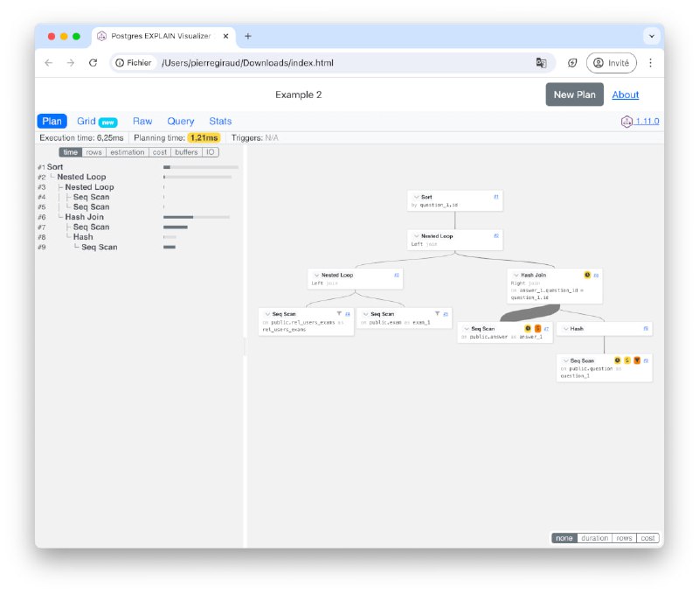Switch to the Stats tab
Screen dimensions: 699x594
(x=220, y=122)
